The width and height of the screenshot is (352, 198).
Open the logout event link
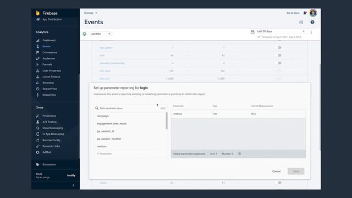103,183
